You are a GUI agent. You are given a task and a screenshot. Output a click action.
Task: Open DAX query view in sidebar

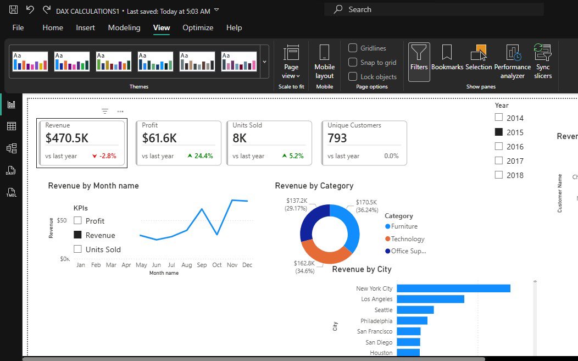click(x=10, y=170)
